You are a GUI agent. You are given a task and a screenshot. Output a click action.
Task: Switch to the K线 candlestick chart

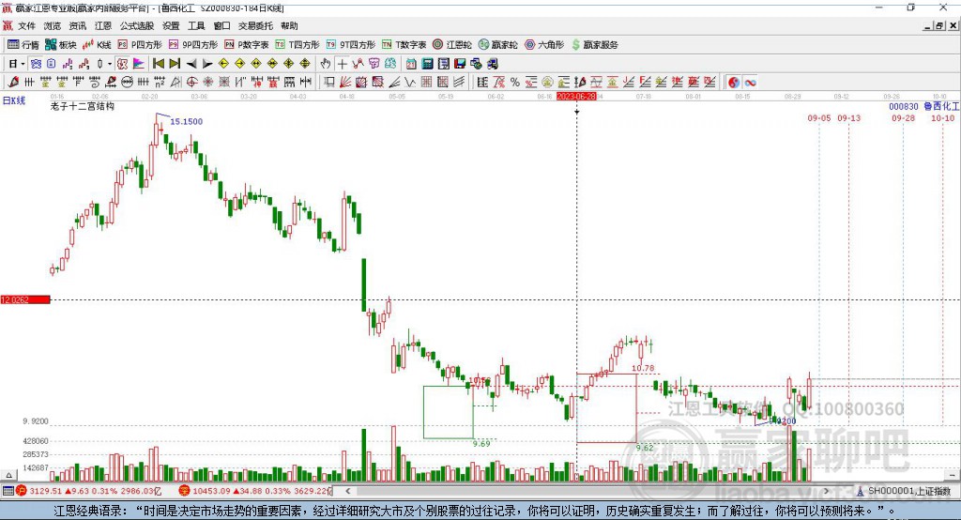pos(97,45)
